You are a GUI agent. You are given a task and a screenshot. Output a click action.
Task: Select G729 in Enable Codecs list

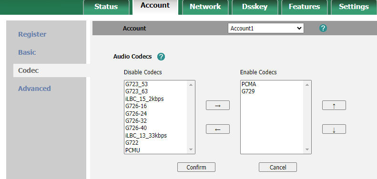[272, 91]
